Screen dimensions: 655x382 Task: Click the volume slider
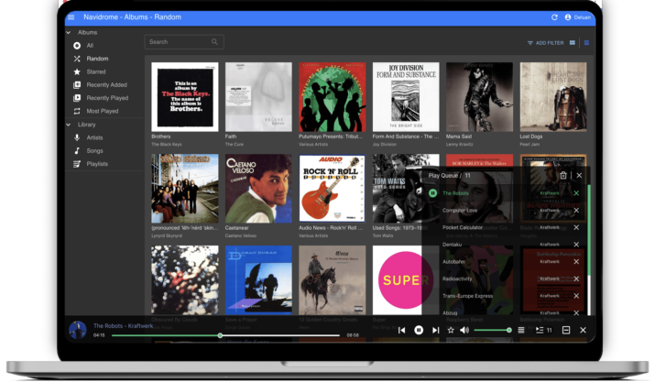pyautogui.click(x=492, y=330)
